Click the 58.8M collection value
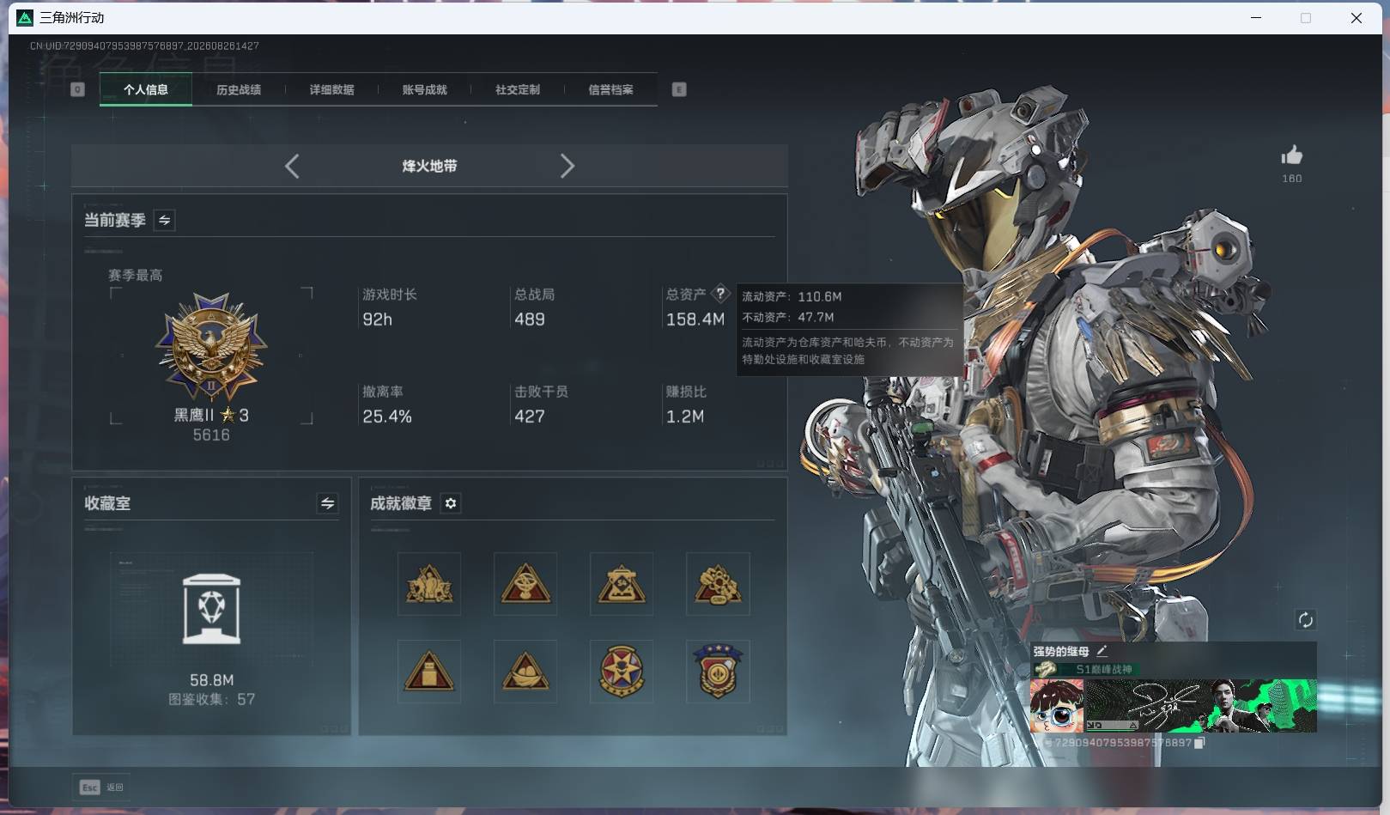 point(211,680)
